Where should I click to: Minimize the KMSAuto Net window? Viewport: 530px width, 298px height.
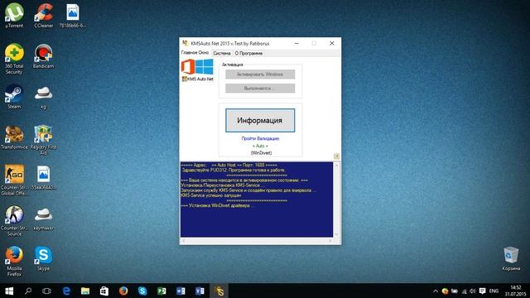click(x=296, y=43)
